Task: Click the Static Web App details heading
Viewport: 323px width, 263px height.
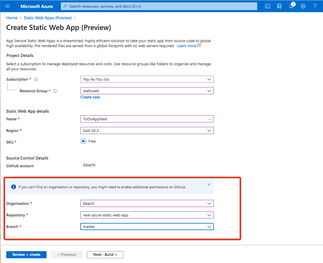Action: coord(28,111)
